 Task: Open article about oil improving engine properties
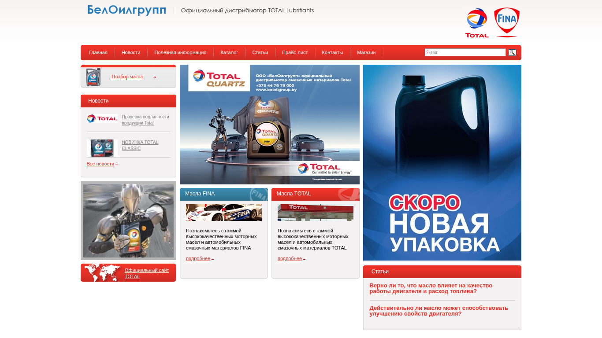click(x=439, y=311)
